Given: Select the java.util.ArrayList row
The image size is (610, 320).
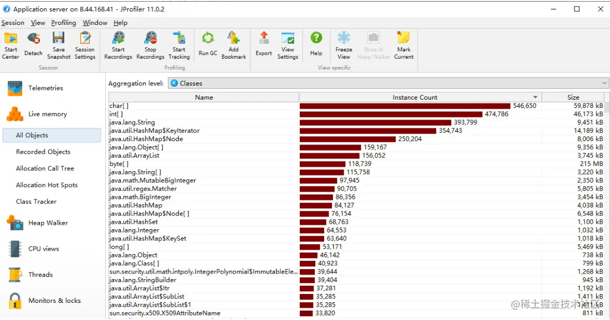Looking at the screenshot, I should [x=356, y=156].
